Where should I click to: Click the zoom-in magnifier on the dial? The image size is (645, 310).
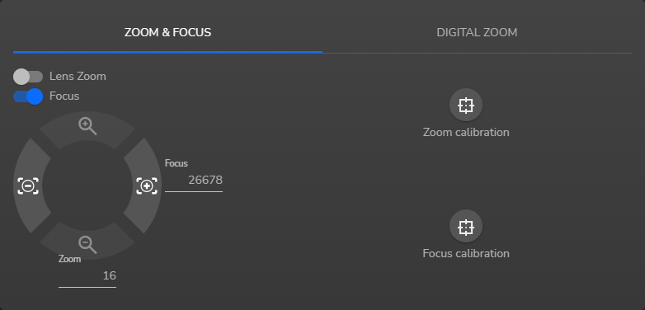pos(87,126)
